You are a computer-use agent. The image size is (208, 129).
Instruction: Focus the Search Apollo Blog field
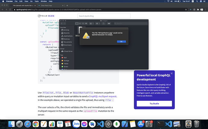[104, 16]
